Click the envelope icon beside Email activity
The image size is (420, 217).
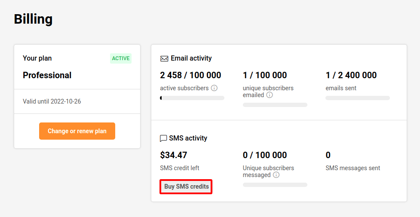click(x=164, y=58)
